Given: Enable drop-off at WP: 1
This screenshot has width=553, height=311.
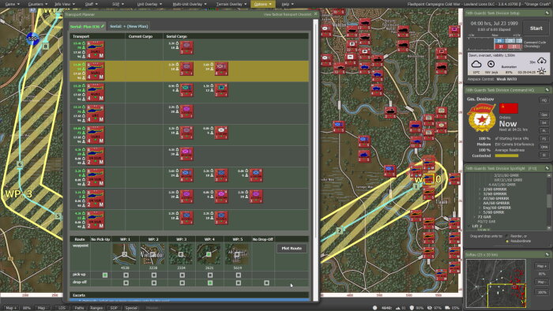Looking at the screenshot, I should pyautogui.click(x=126, y=283).
